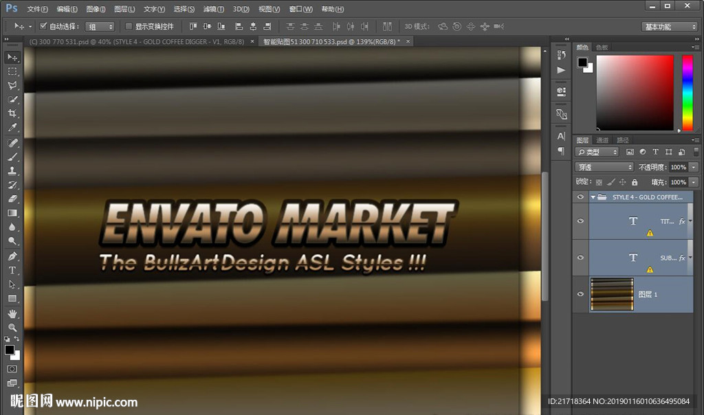Open the 填充 fill slider arrow
704x415 pixels.
[694, 182]
